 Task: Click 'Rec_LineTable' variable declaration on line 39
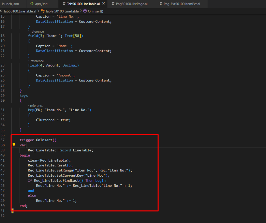42,150
